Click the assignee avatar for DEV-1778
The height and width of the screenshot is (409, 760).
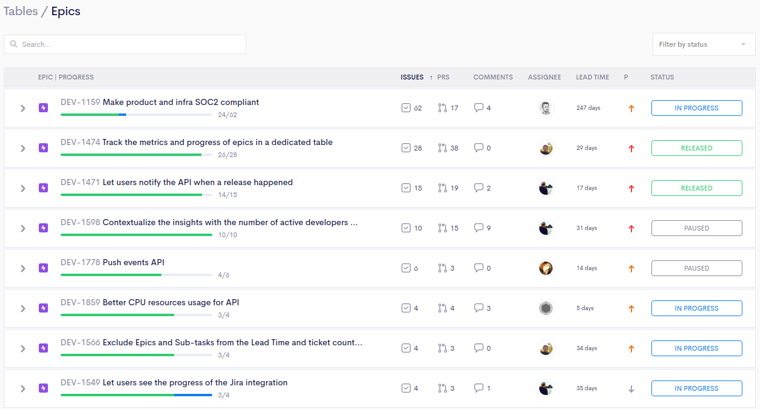pyautogui.click(x=546, y=268)
